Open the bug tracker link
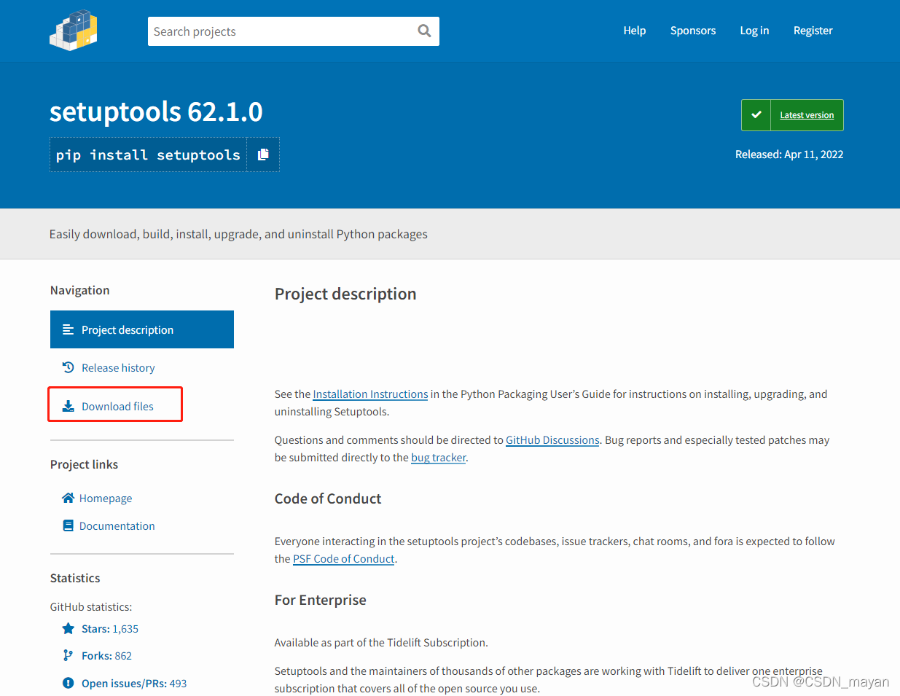Image resolution: width=900 pixels, height=696 pixels. [x=439, y=458]
